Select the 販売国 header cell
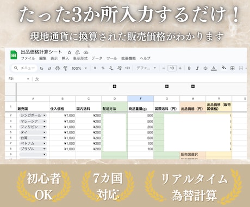This screenshot has height=207, width=250. (x=33, y=107)
